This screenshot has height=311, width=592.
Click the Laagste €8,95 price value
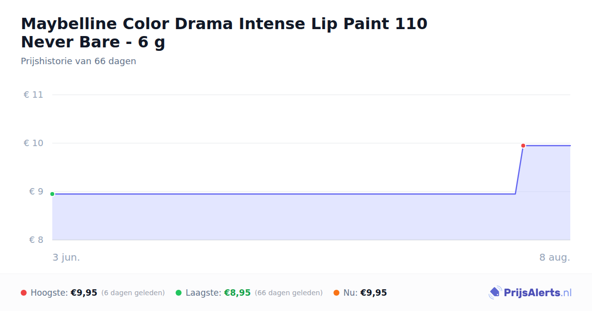coord(237,293)
